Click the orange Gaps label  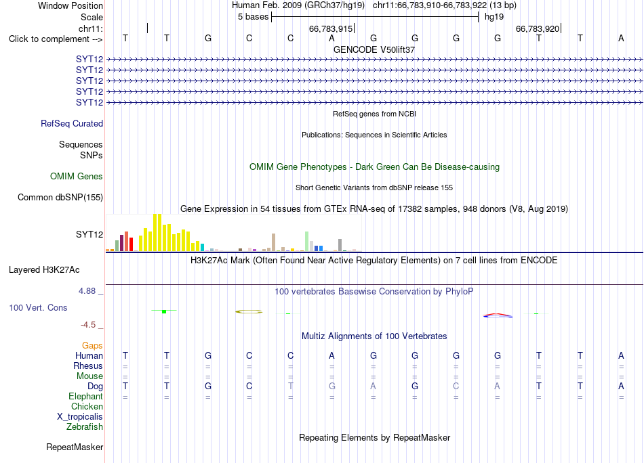[x=92, y=346]
